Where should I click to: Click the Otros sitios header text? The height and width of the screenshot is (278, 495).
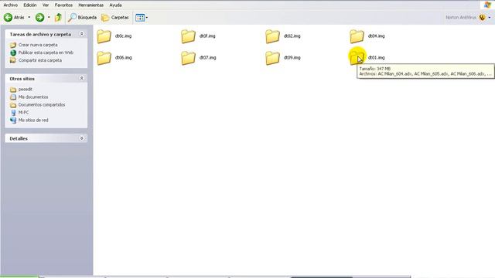tap(22, 79)
